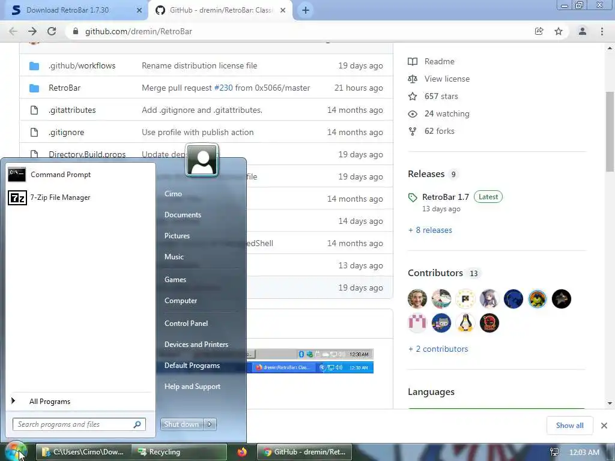Close the Download RetroBar tab
Viewport: 615px width, 461px height.
[139, 11]
